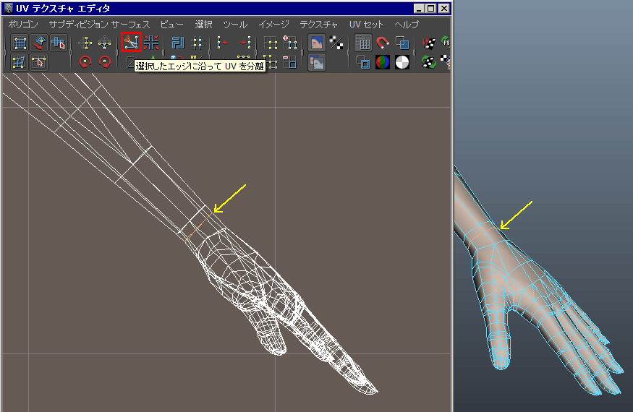Toggle isolate select mode
633x412 pixels.
270,43
